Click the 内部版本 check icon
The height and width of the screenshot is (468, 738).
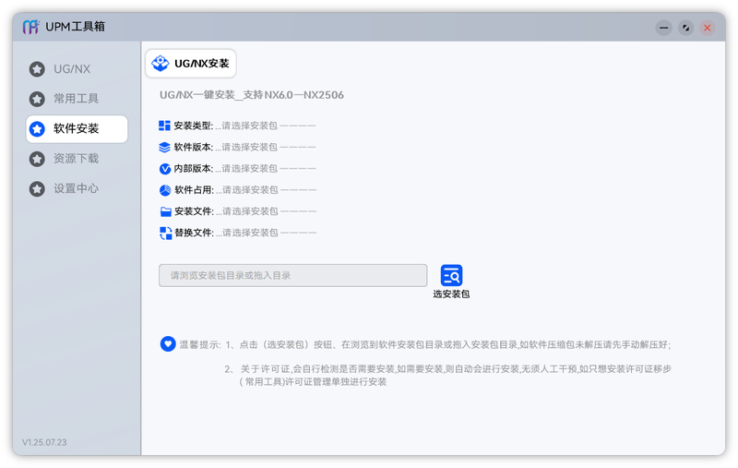pyautogui.click(x=165, y=169)
